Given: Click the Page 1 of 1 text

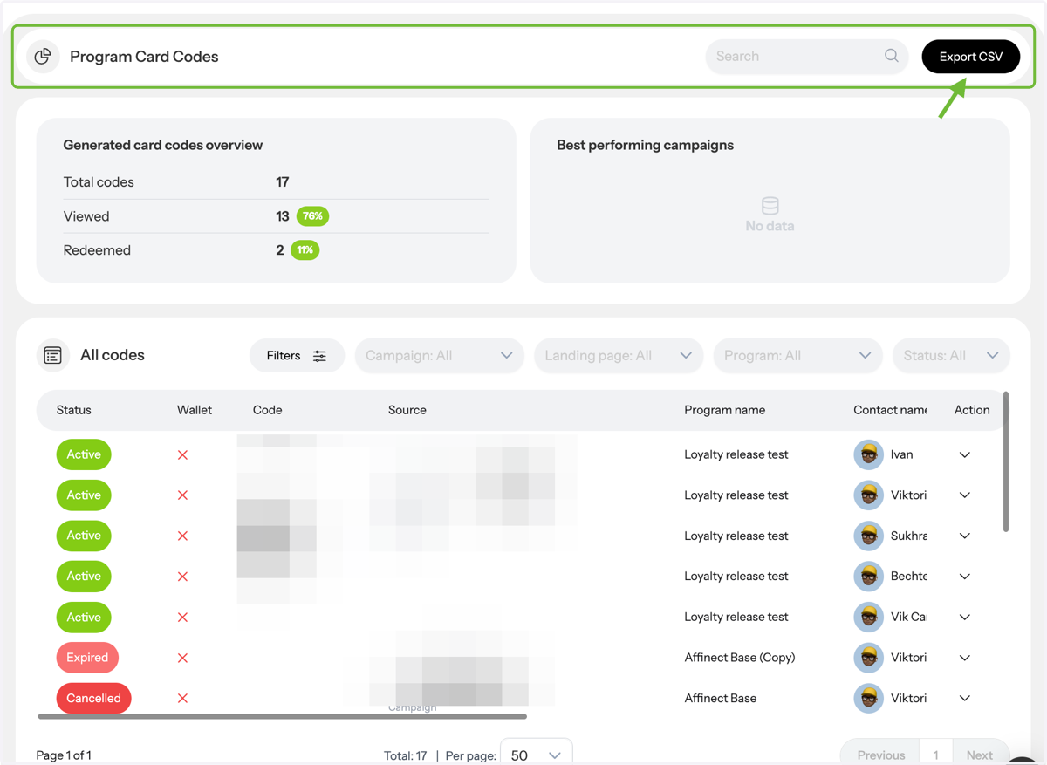Looking at the screenshot, I should pos(64,755).
